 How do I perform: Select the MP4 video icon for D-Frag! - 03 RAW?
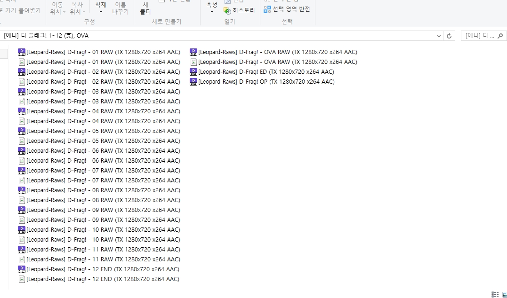coord(22,92)
